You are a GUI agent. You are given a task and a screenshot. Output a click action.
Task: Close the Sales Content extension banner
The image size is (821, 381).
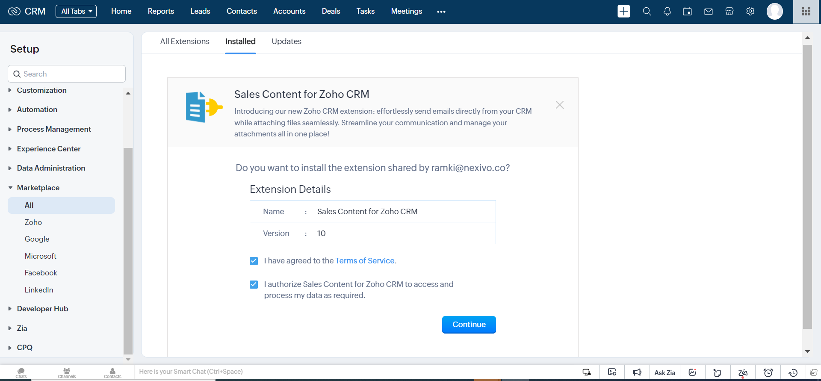(x=560, y=105)
